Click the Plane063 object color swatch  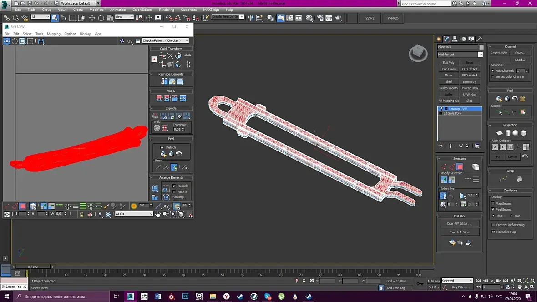click(x=481, y=47)
